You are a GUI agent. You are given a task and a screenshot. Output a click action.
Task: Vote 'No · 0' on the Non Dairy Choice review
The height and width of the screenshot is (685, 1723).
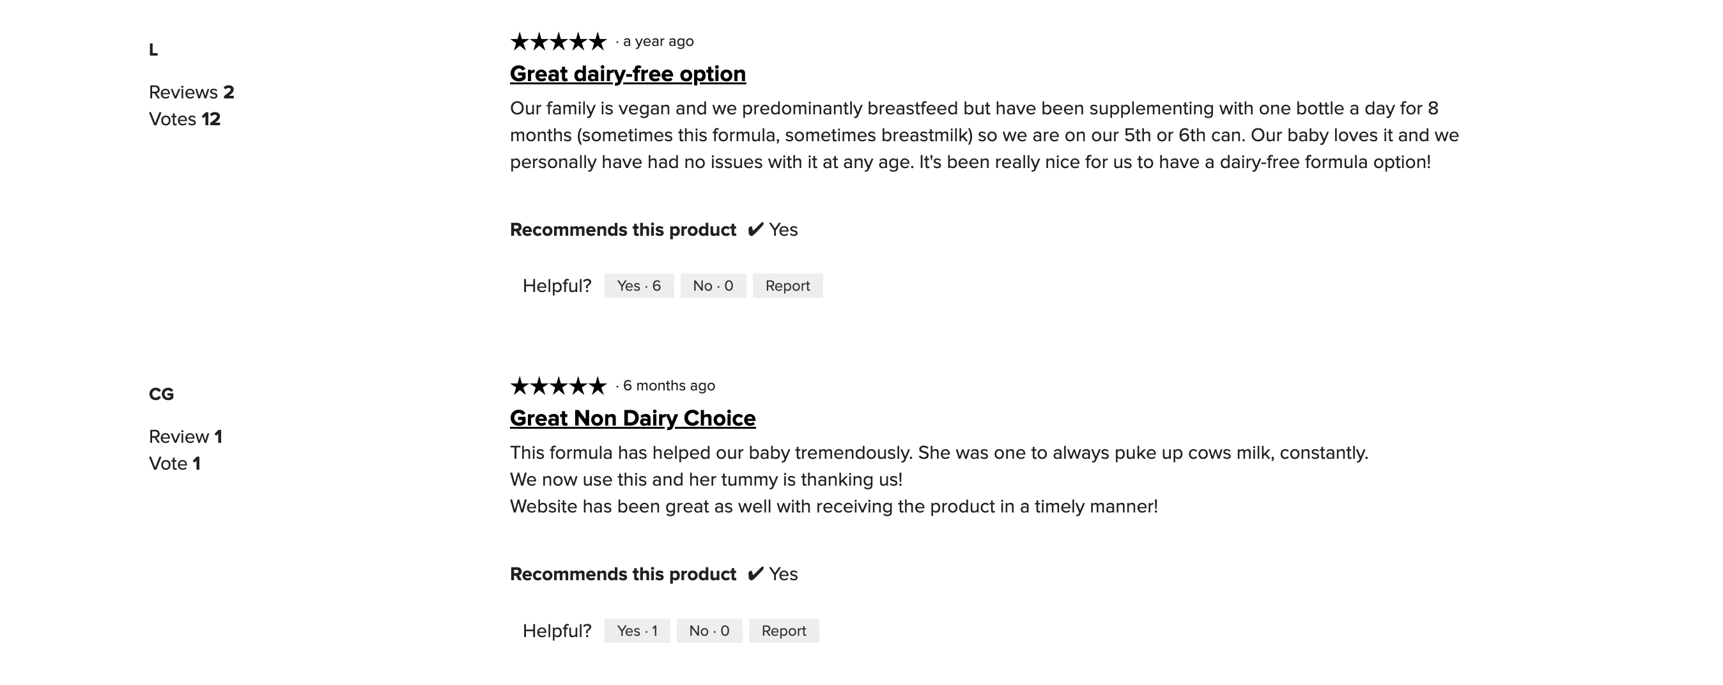coord(709,631)
